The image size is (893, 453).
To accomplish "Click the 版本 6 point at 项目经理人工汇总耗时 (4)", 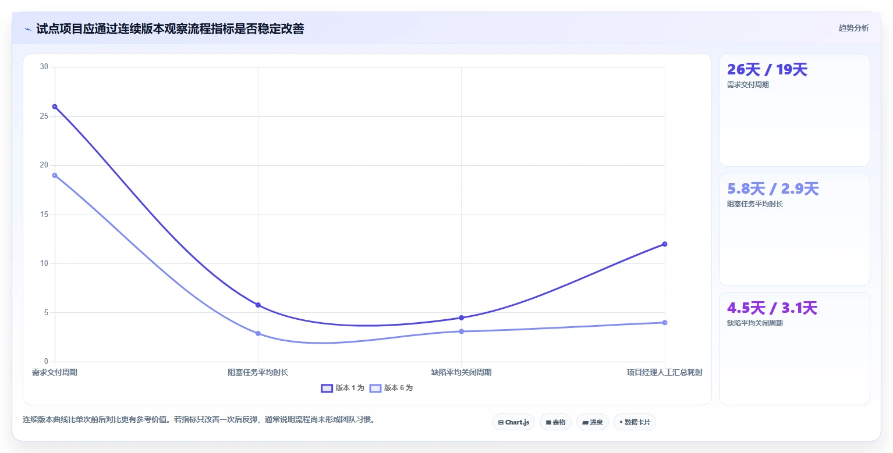I will click(664, 322).
